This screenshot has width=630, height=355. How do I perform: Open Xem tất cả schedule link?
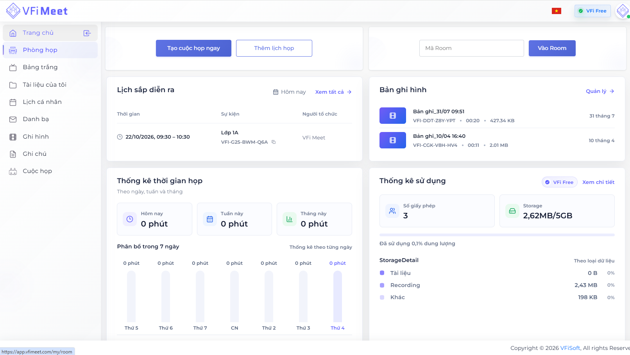[x=333, y=92]
